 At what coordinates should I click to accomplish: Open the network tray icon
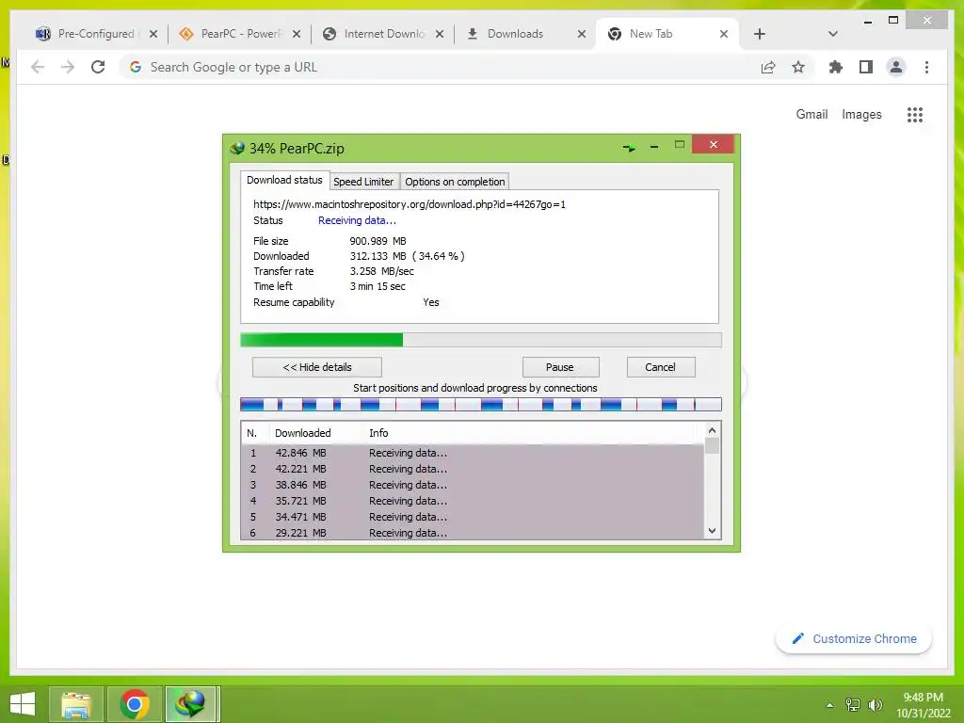click(853, 704)
